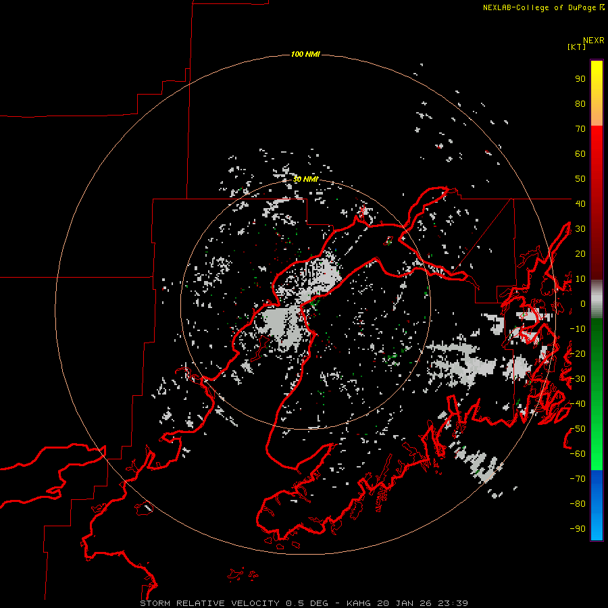Pick the red segment of color bar
Screen dimensions: 608x608
point(597,203)
